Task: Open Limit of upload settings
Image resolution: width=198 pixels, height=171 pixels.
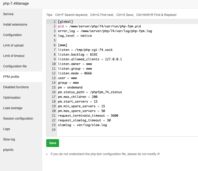Action: tap(13, 45)
